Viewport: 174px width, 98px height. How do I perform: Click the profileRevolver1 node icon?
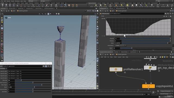point(116,69)
